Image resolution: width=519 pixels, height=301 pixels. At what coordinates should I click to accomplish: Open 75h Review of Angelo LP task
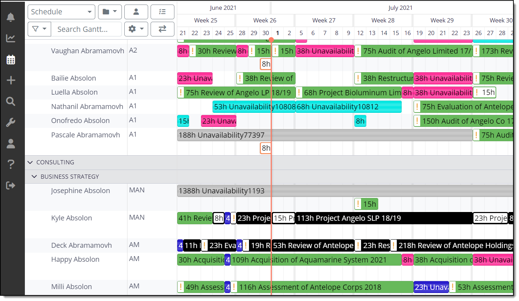[236, 93]
